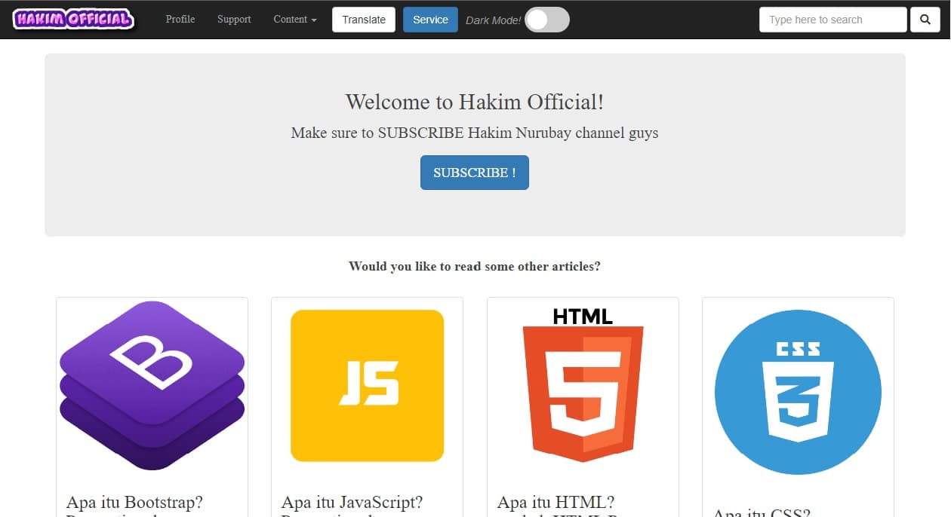
Task: Click the Translate button
Action: pos(364,20)
